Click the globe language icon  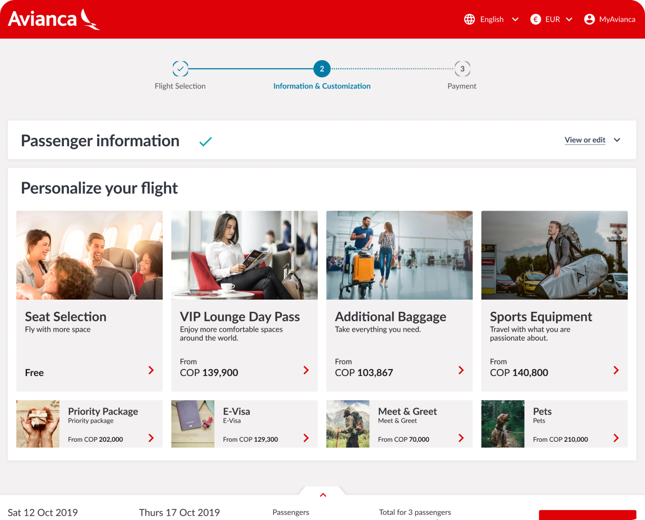pos(469,19)
